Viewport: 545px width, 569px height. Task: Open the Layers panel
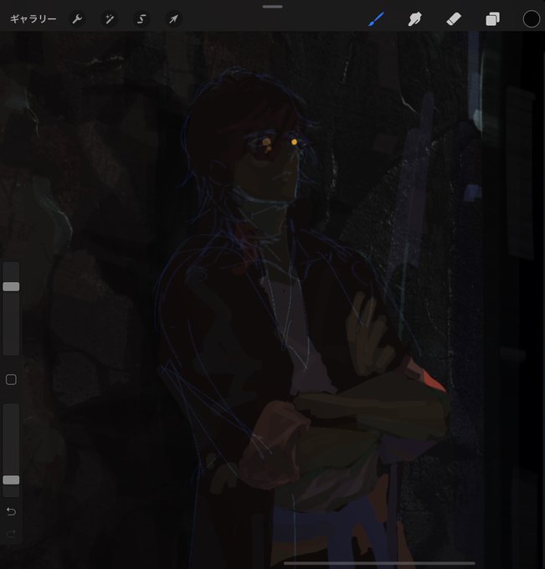(493, 19)
